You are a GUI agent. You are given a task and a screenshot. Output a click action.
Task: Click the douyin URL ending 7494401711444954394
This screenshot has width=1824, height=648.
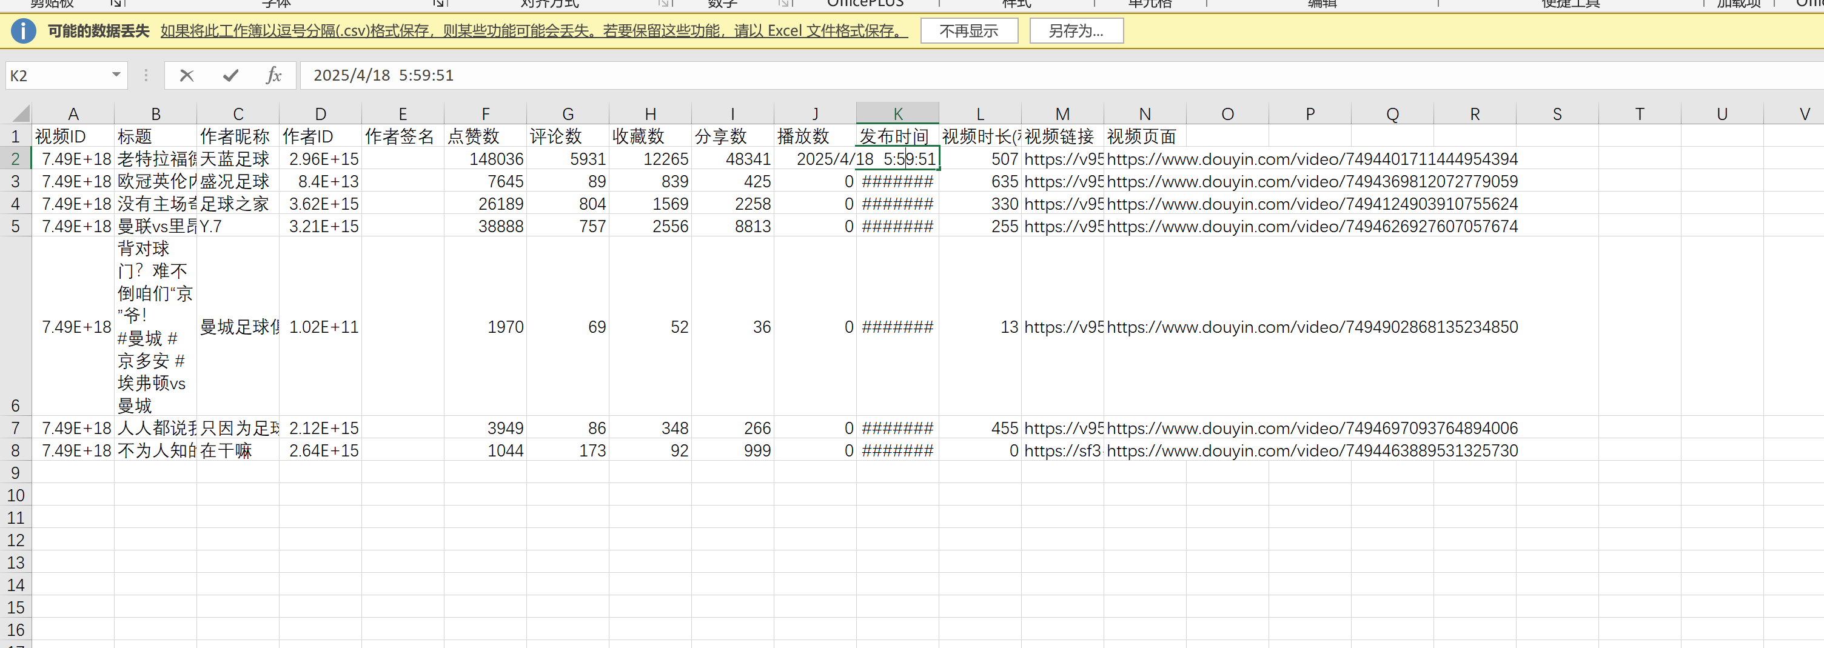(x=1312, y=159)
